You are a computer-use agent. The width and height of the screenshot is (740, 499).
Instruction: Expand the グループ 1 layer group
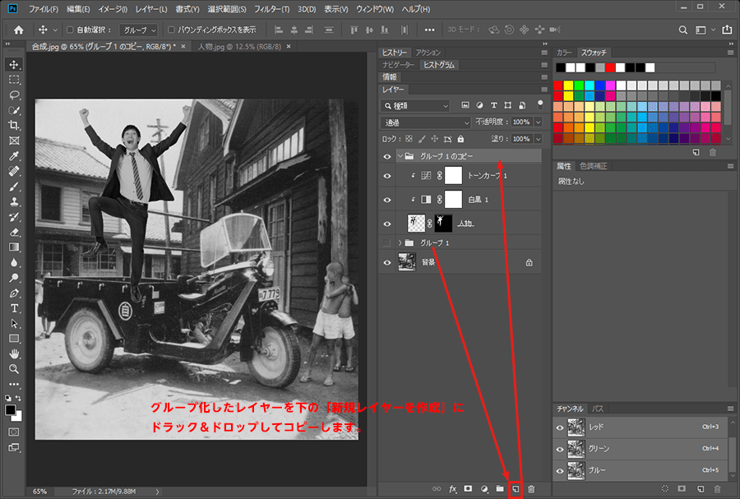tap(400, 243)
